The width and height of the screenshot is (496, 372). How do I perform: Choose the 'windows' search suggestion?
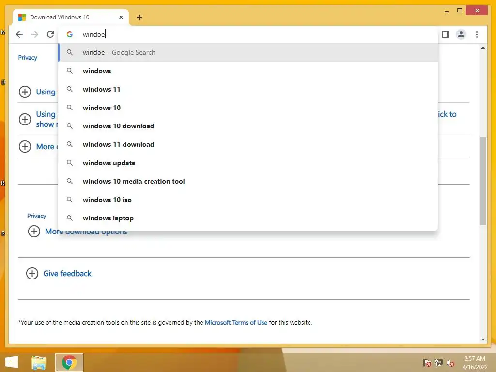click(x=248, y=71)
